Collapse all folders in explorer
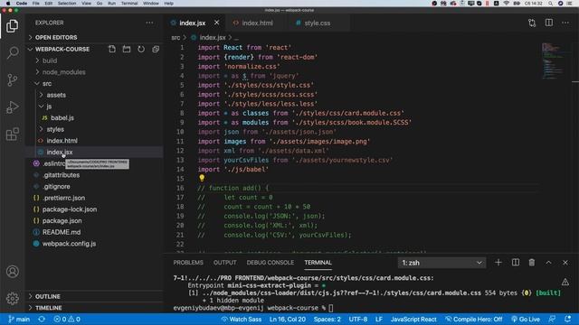This screenshot has width=579, height=325. tap(156, 49)
